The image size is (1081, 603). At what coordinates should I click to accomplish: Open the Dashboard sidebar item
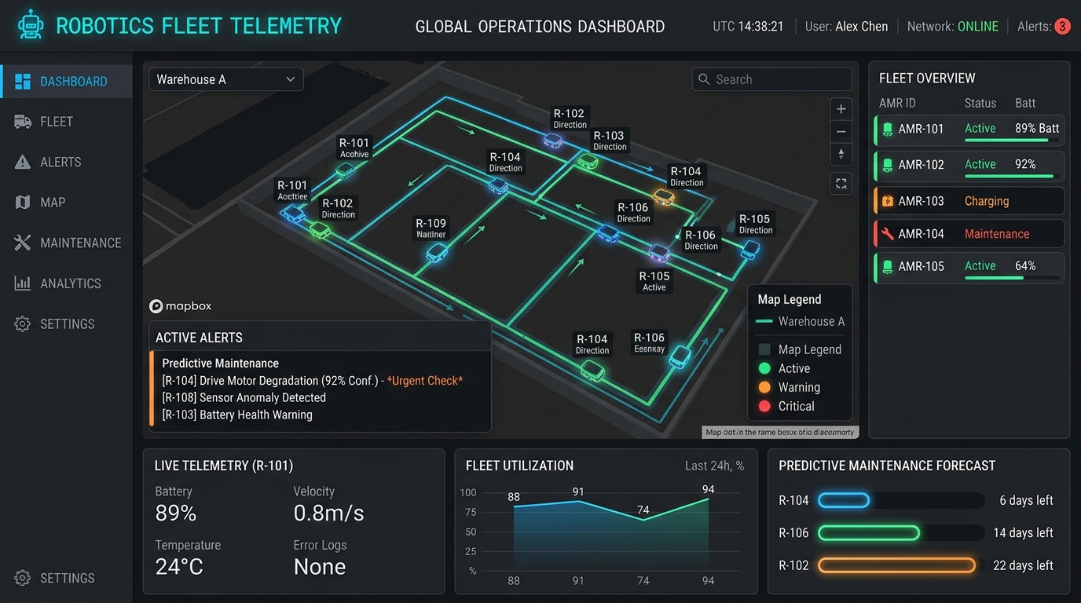click(66, 82)
